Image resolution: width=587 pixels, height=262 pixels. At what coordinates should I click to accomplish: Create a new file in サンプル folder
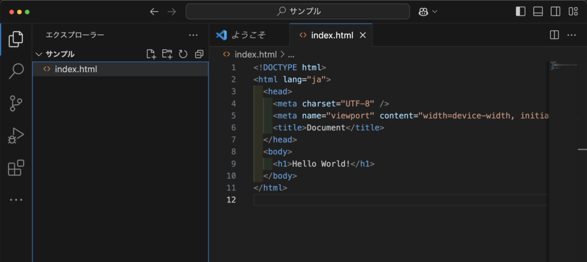click(x=151, y=54)
